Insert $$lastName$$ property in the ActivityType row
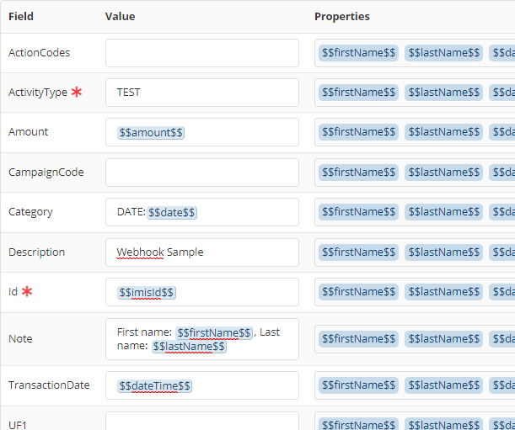This screenshot has width=515, height=430. click(x=444, y=93)
